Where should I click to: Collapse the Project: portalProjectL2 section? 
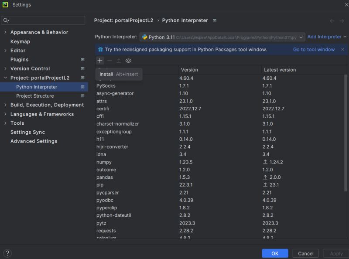(4, 78)
